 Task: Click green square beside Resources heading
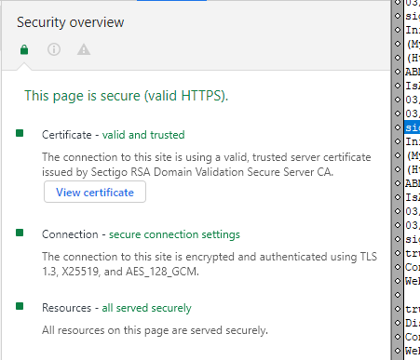coord(20,306)
